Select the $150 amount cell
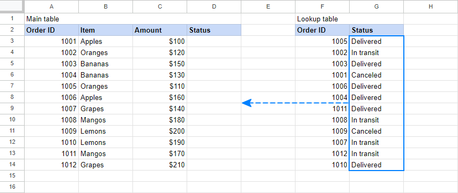458x193 pixels. (x=160, y=64)
